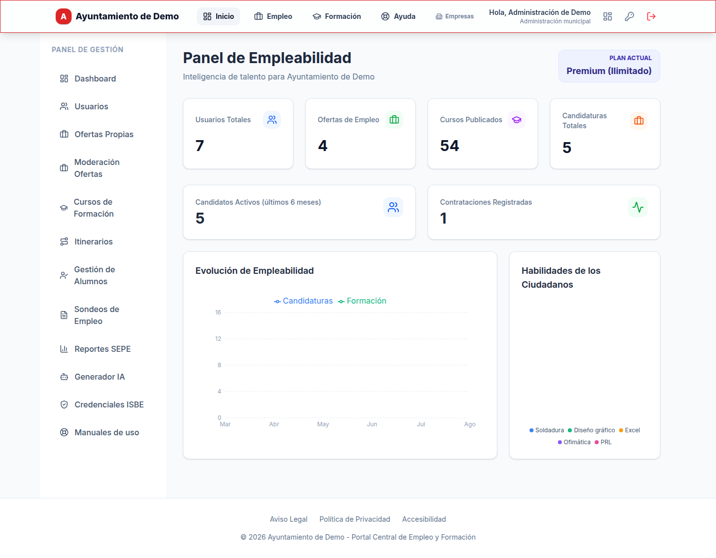Click the red A logo icon
The width and height of the screenshot is (716, 558).
click(64, 16)
